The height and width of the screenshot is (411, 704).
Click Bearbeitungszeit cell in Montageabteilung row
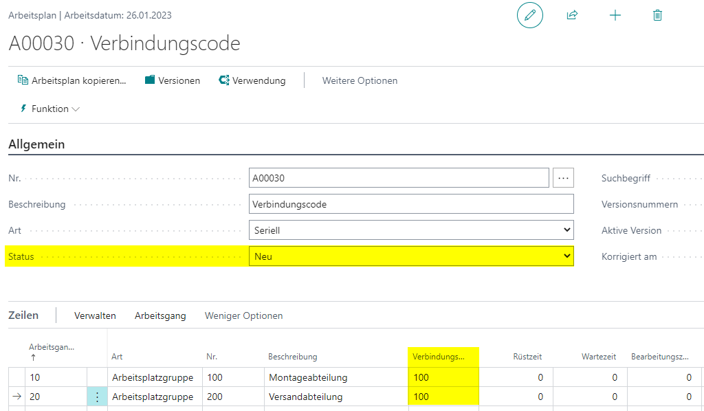pyautogui.click(x=665, y=377)
